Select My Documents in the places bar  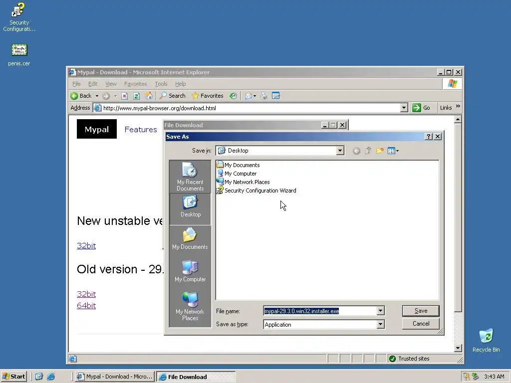pos(190,239)
